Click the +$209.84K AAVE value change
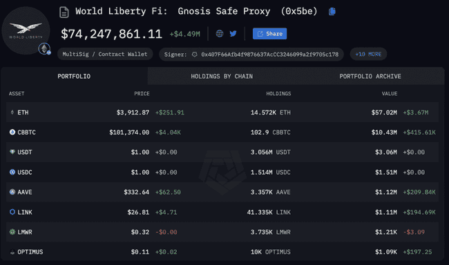The image size is (449, 265). (x=419, y=193)
